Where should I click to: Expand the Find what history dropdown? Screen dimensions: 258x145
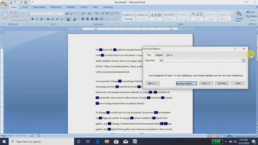pyautogui.click(x=243, y=60)
